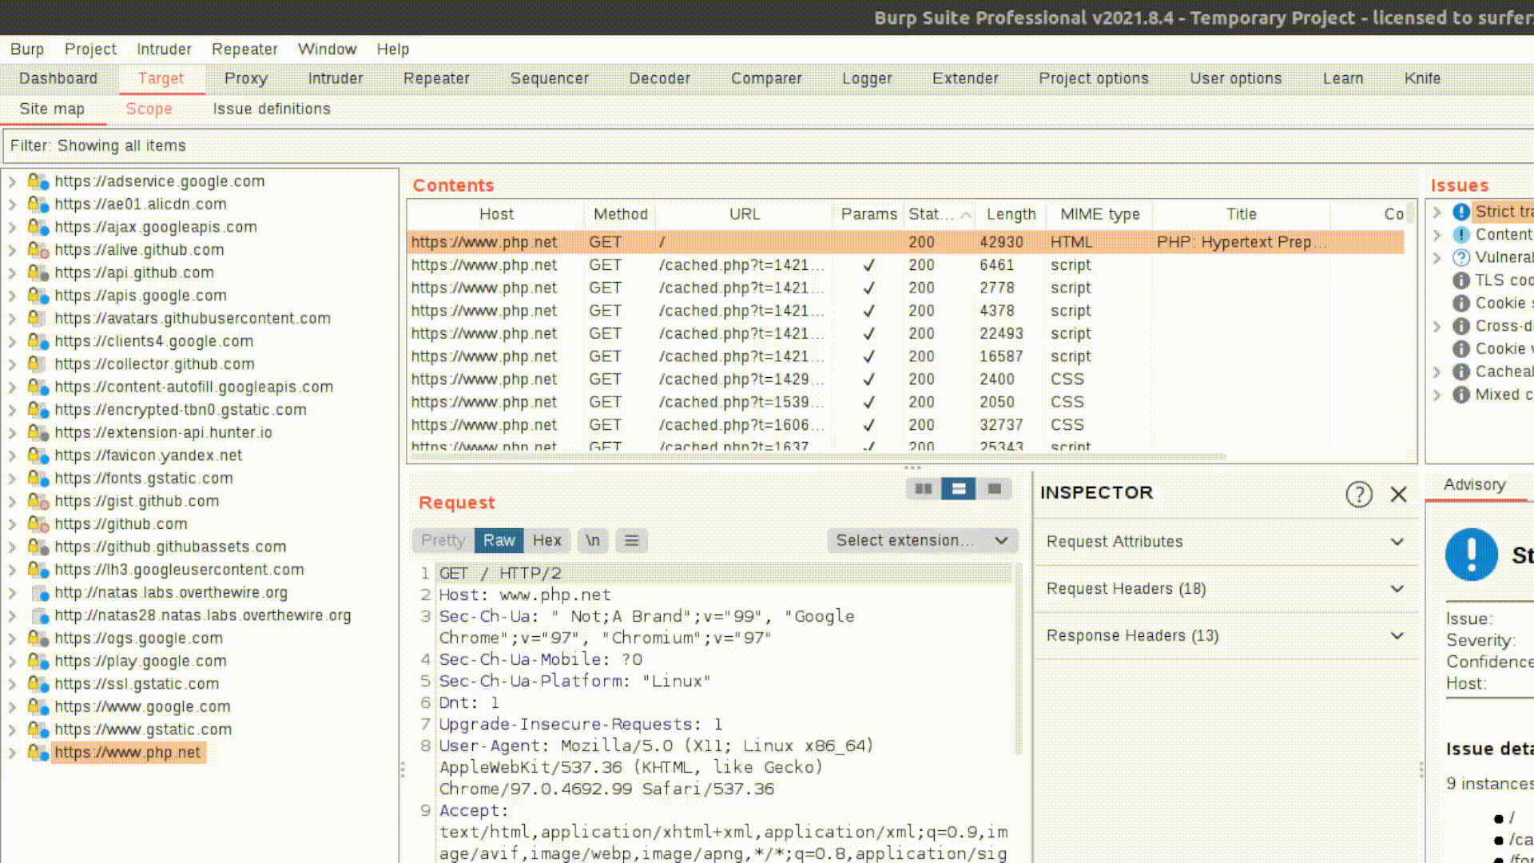Open the Proxy tab
Screen dimensions: 1534x863
click(245, 78)
